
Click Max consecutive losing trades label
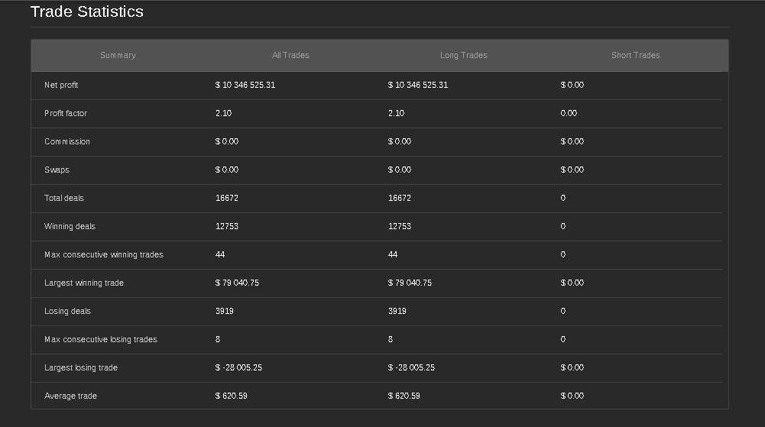pos(101,339)
